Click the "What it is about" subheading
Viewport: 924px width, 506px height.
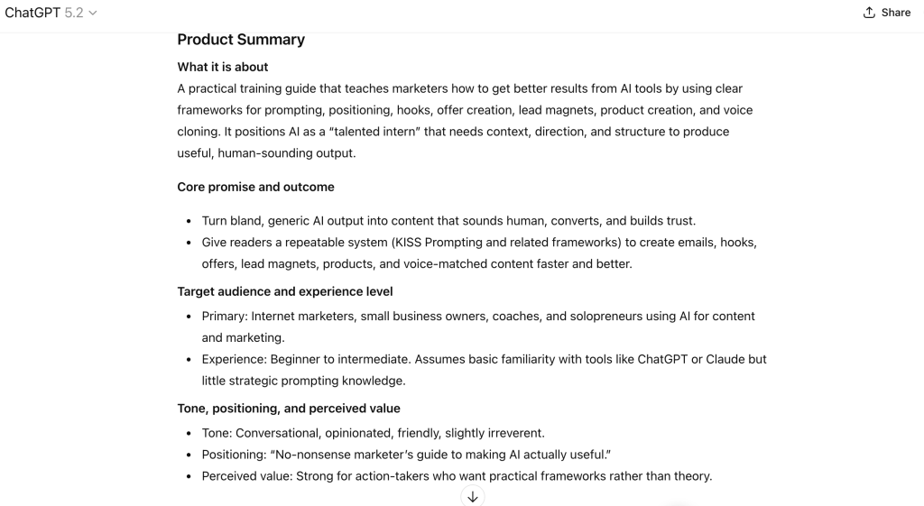[x=223, y=67]
